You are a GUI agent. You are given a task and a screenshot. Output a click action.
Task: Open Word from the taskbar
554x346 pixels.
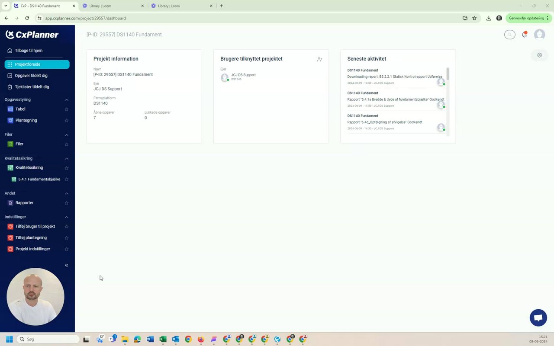pos(150,339)
